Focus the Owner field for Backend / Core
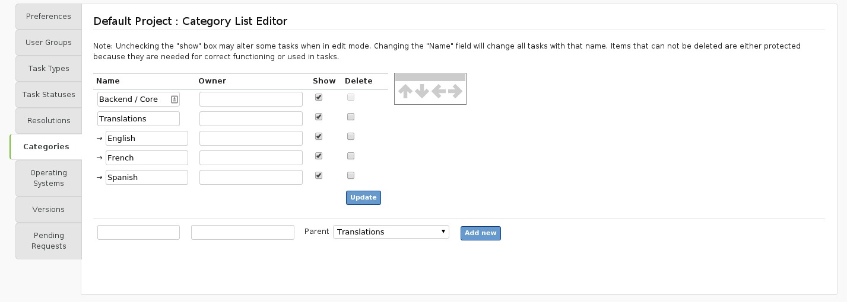The width and height of the screenshot is (847, 302). (251, 99)
